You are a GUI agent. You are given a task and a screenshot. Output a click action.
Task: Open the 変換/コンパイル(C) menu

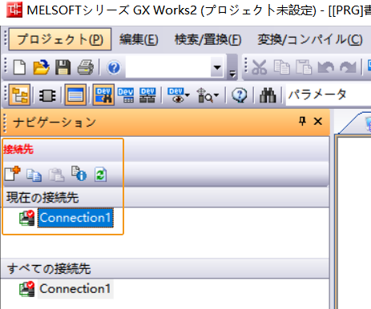tap(310, 39)
